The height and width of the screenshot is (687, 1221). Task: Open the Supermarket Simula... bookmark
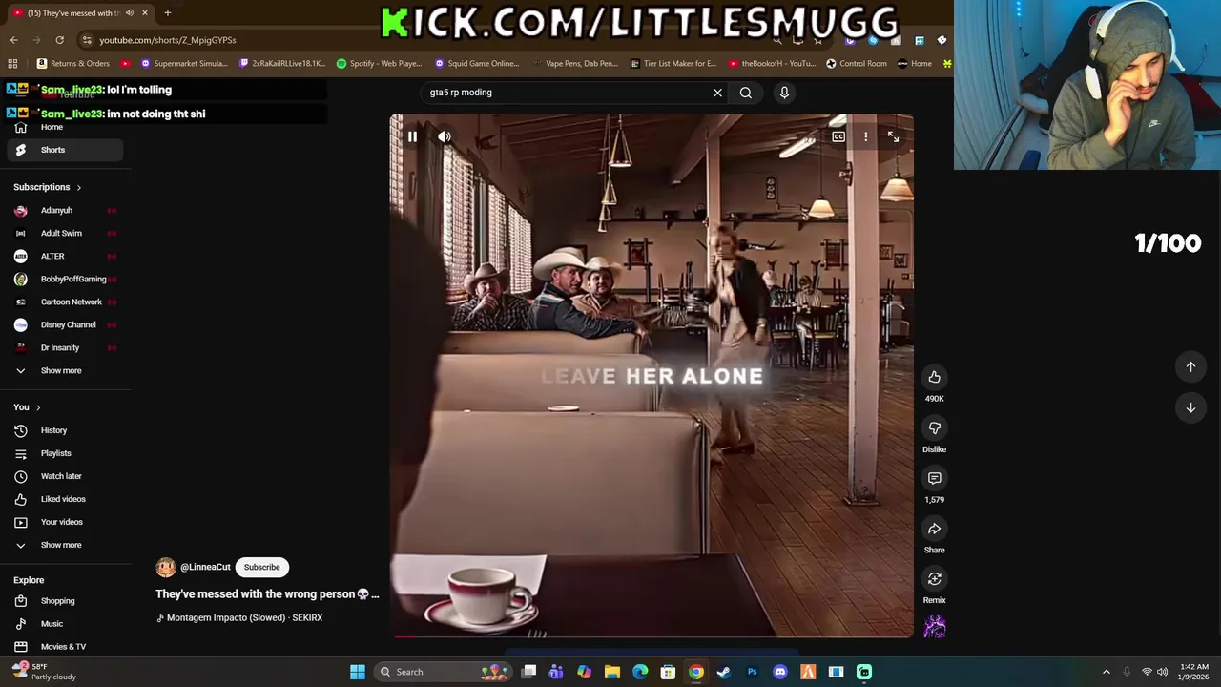pos(184,64)
